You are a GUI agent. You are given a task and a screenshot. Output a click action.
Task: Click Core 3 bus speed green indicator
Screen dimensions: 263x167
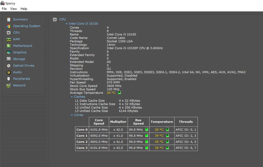point(146,148)
